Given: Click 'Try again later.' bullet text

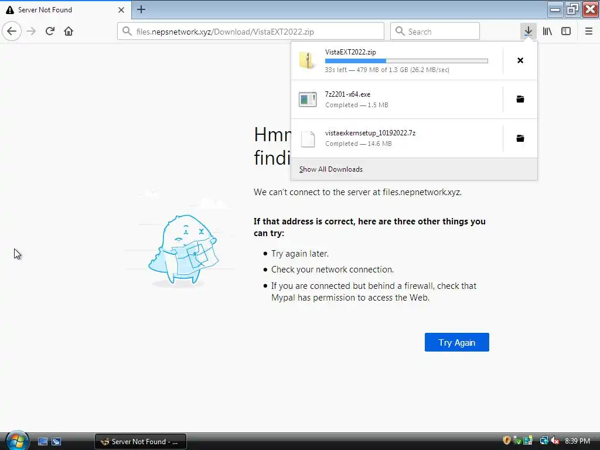Looking at the screenshot, I should tap(300, 253).
